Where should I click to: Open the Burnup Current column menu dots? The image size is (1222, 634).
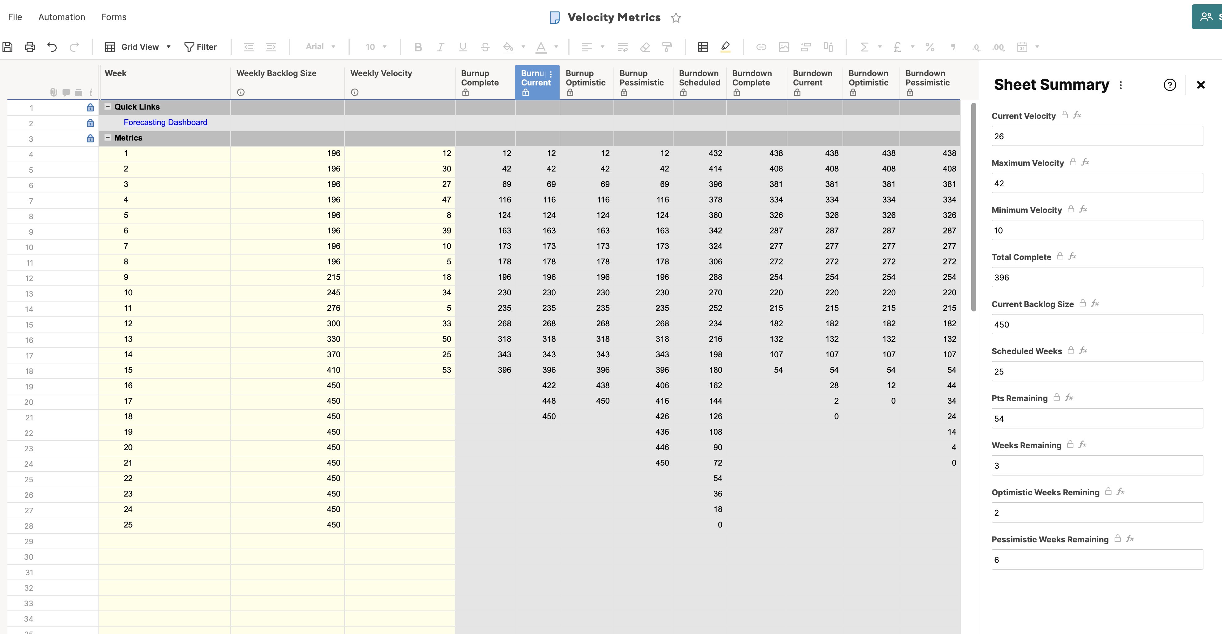pyautogui.click(x=551, y=74)
